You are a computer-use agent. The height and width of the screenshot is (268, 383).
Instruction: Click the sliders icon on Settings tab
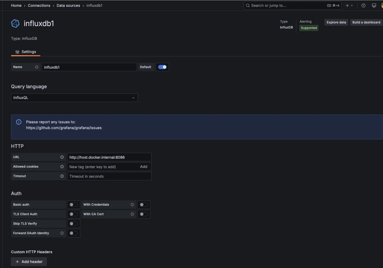pyautogui.click(x=17, y=52)
